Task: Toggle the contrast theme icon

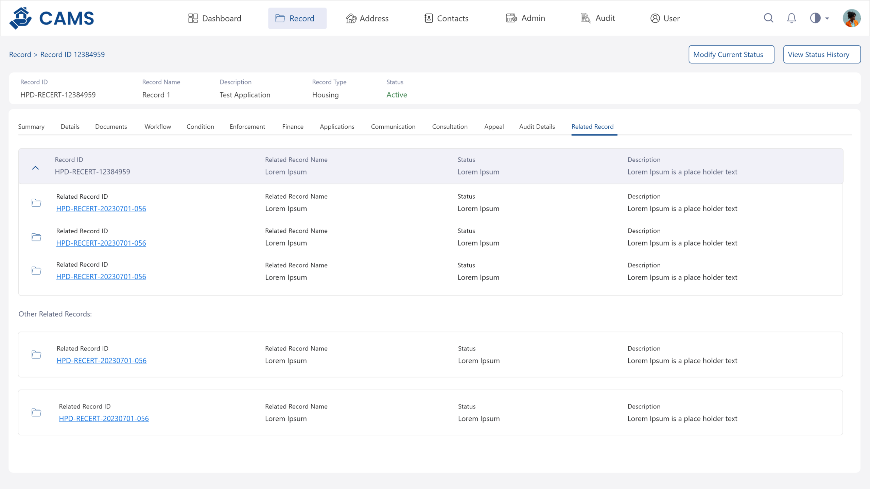Action: 815,18
